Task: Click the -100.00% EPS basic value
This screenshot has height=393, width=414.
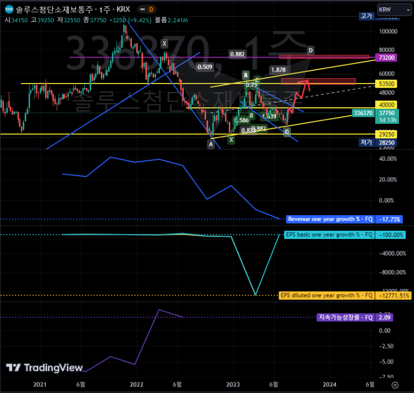Action: [391, 235]
